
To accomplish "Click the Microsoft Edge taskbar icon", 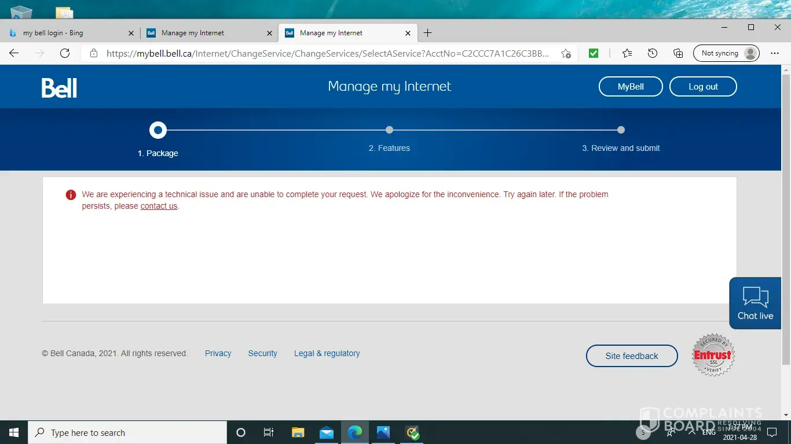I will click(x=355, y=432).
